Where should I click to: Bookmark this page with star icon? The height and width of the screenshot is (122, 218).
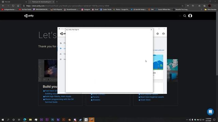(183, 6)
